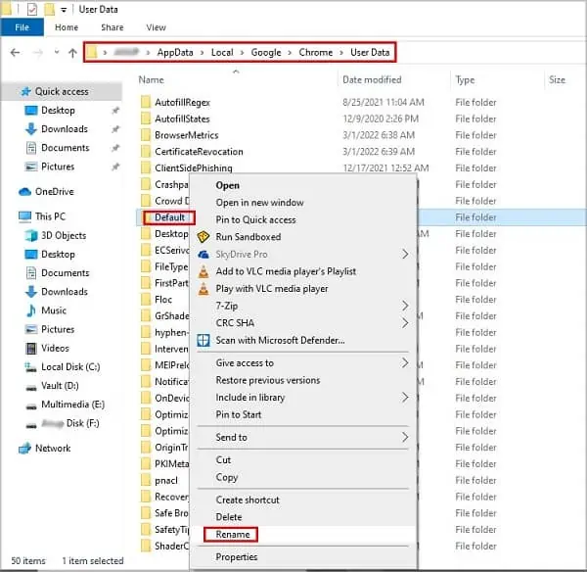The width and height of the screenshot is (587, 572).
Task: Click the Microsoft Defender shield icon
Action: pos(203,340)
